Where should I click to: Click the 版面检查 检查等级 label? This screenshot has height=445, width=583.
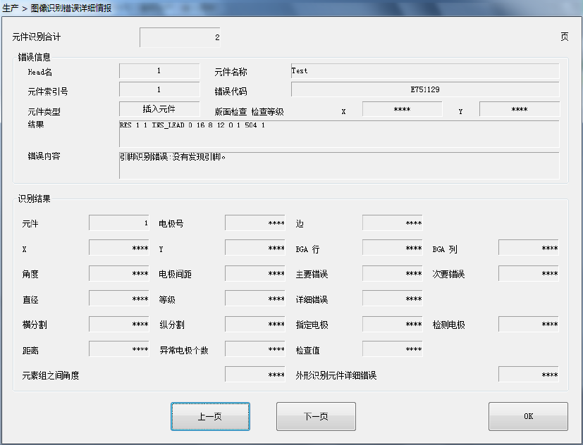(249, 112)
